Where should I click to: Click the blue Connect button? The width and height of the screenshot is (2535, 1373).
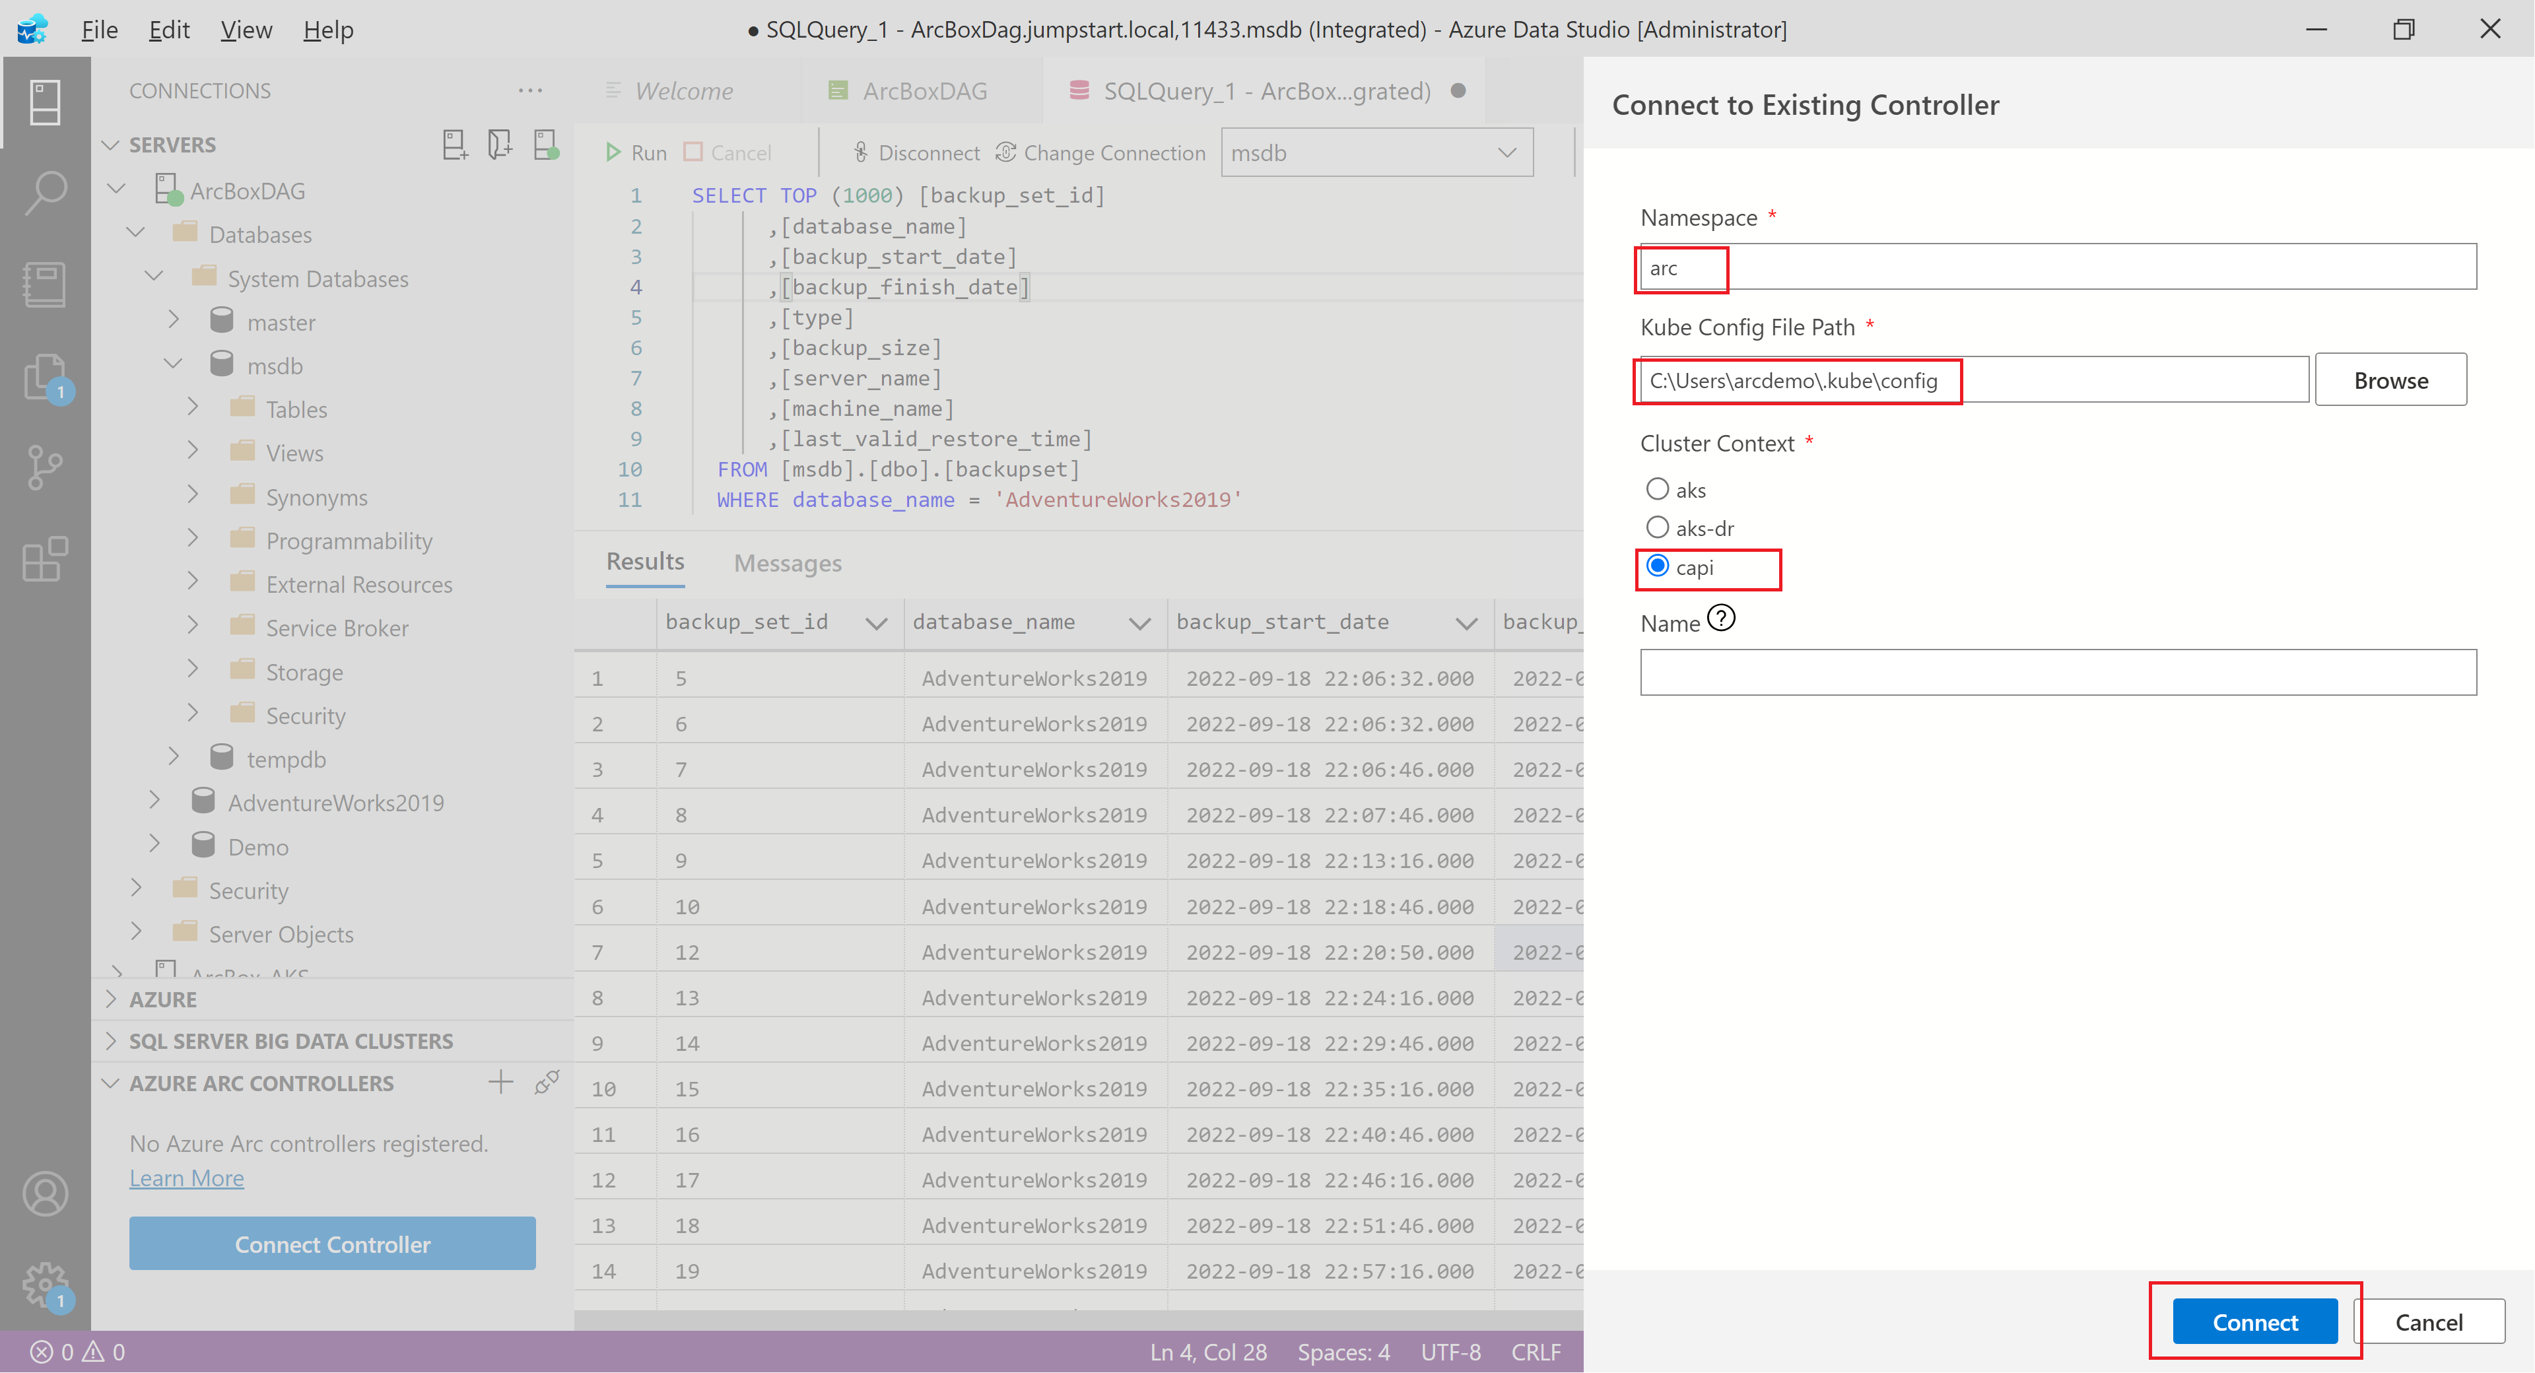tap(2254, 1322)
